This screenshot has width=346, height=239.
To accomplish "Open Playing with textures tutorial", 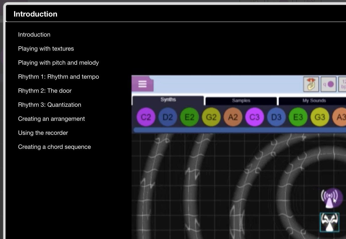I will (x=46, y=49).
